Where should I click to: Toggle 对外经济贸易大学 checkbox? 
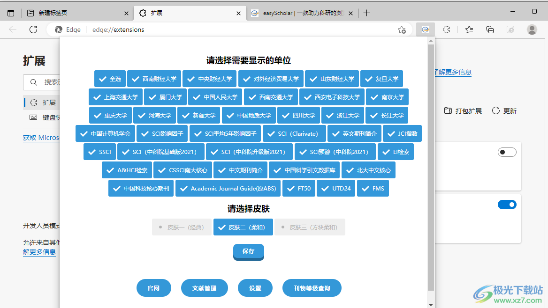(x=271, y=79)
